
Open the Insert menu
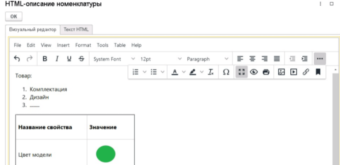(x=63, y=45)
